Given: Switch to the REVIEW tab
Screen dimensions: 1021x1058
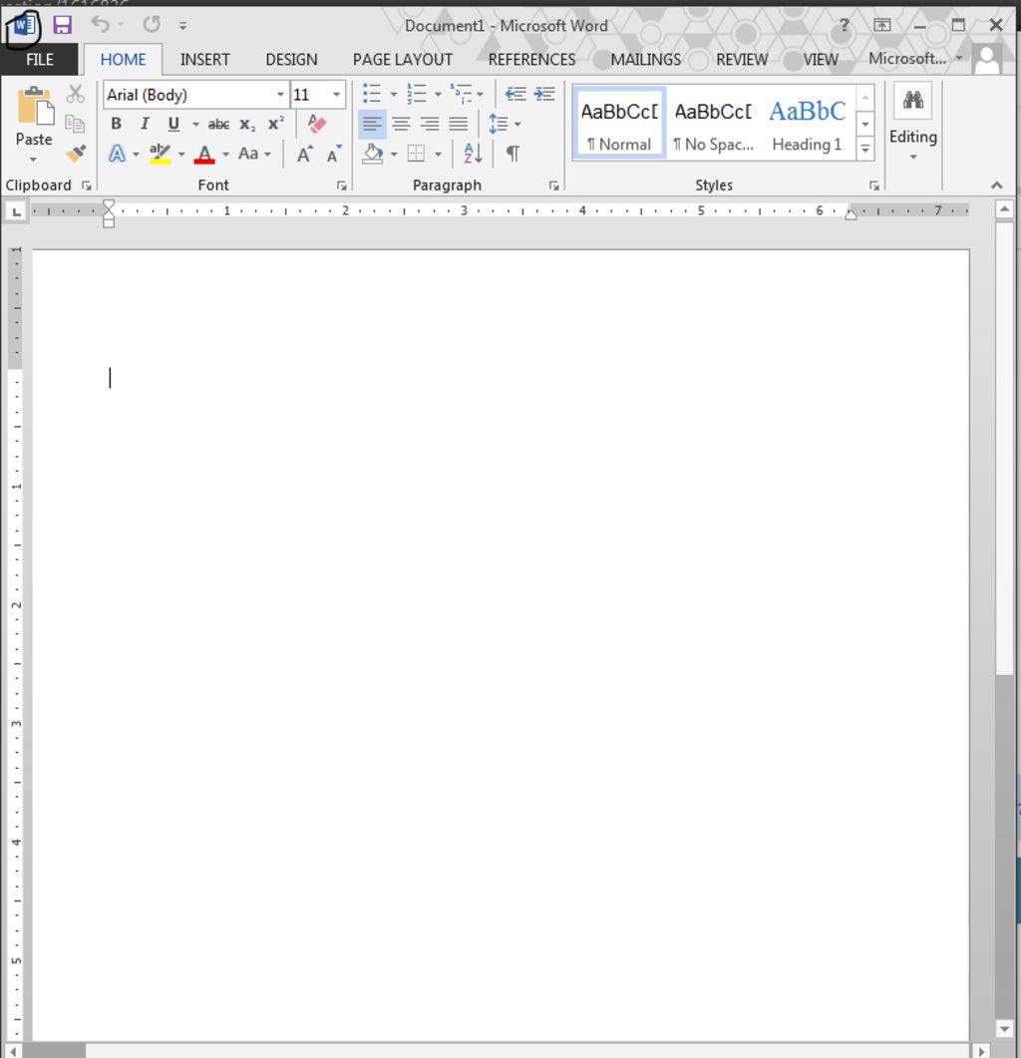Looking at the screenshot, I should [x=742, y=60].
